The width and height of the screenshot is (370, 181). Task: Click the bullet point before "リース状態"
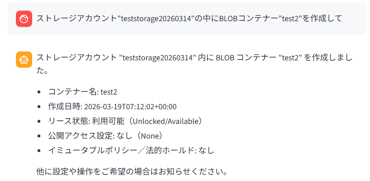point(39,121)
